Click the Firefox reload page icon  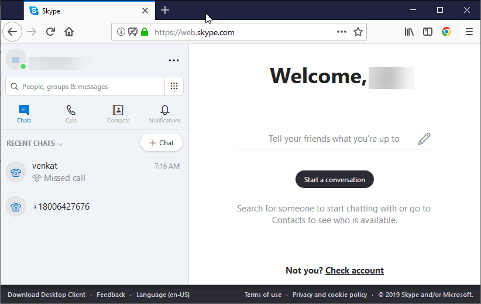(50, 32)
